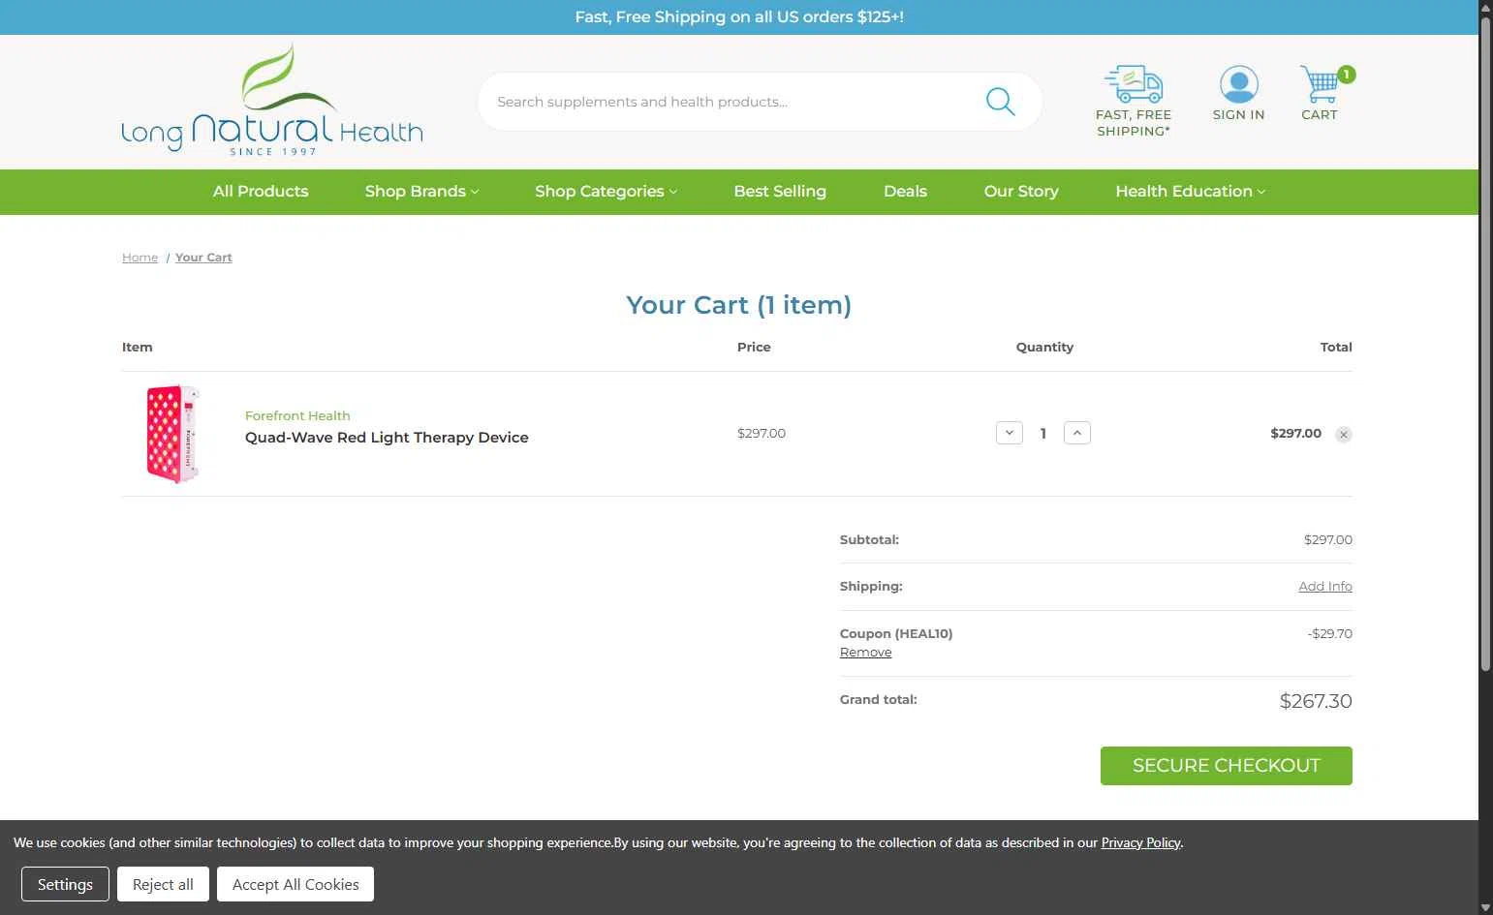Viewport: 1493px width, 915px height.
Task: Click the red light device thumbnail
Action: (173, 434)
